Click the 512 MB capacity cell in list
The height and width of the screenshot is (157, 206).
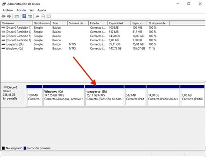coord(114,32)
